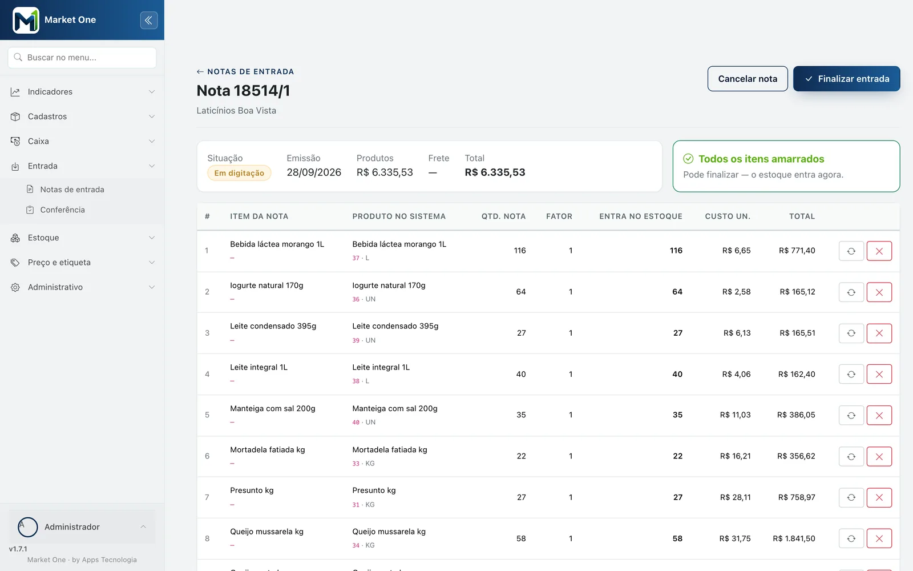This screenshot has width=913, height=571.
Task: Click the supplier name Laticínios Boa Vista
Action: pos(236,111)
